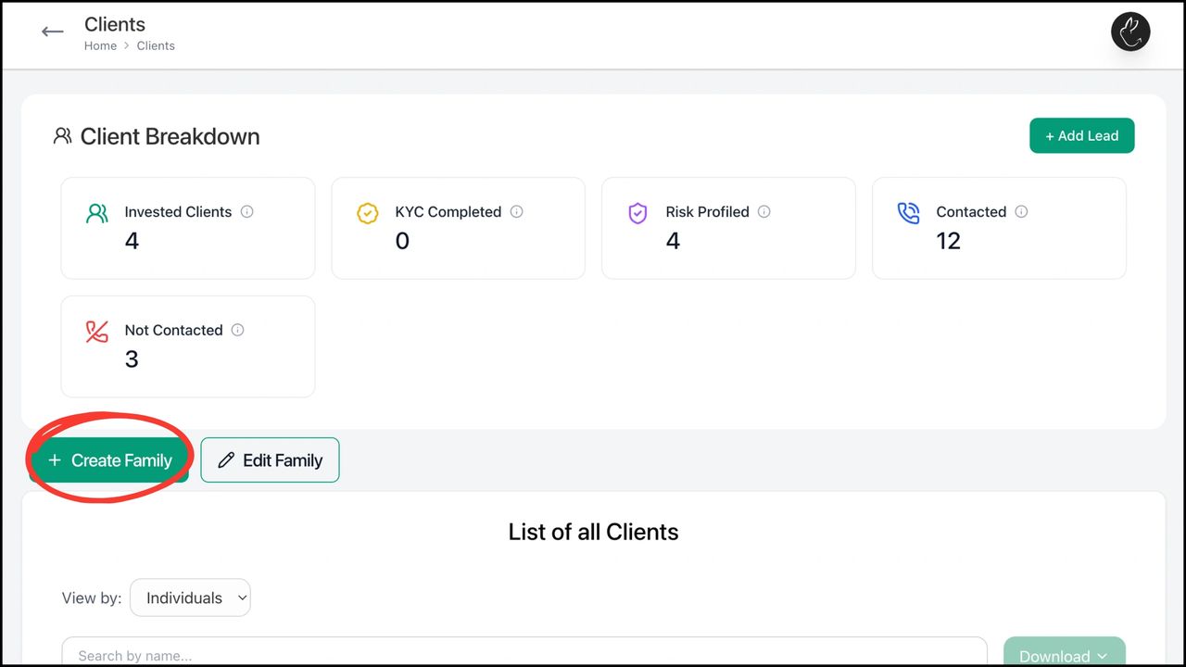Select Home in the breadcrumb navigation

click(100, 45)
